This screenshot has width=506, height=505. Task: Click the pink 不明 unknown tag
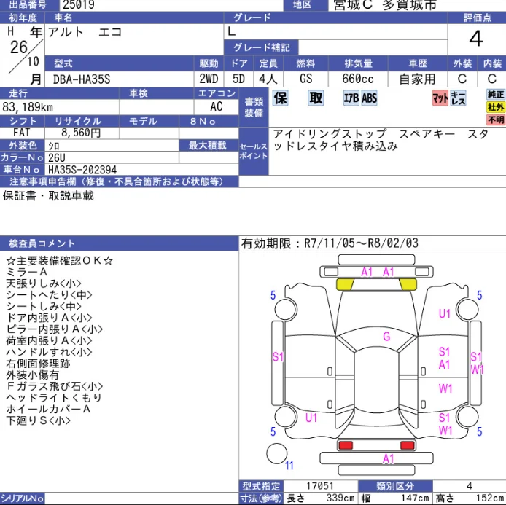495,120
